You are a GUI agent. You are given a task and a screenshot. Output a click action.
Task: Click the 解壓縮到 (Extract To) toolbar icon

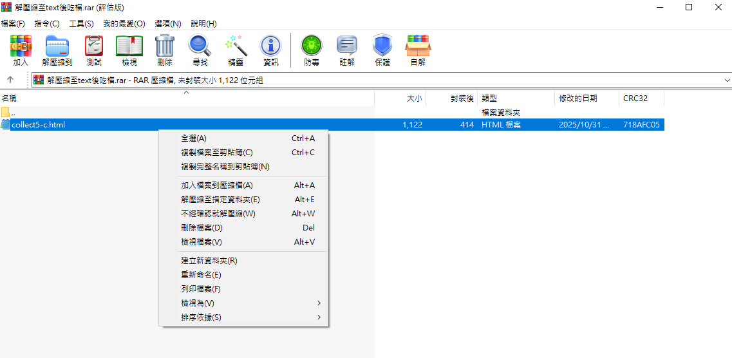point(57,50)
